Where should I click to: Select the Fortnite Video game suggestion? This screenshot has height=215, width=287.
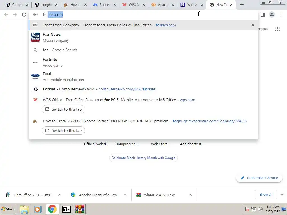point(143,62)
